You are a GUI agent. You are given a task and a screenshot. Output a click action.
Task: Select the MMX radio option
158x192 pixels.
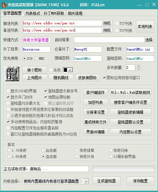tap(36, 59)
